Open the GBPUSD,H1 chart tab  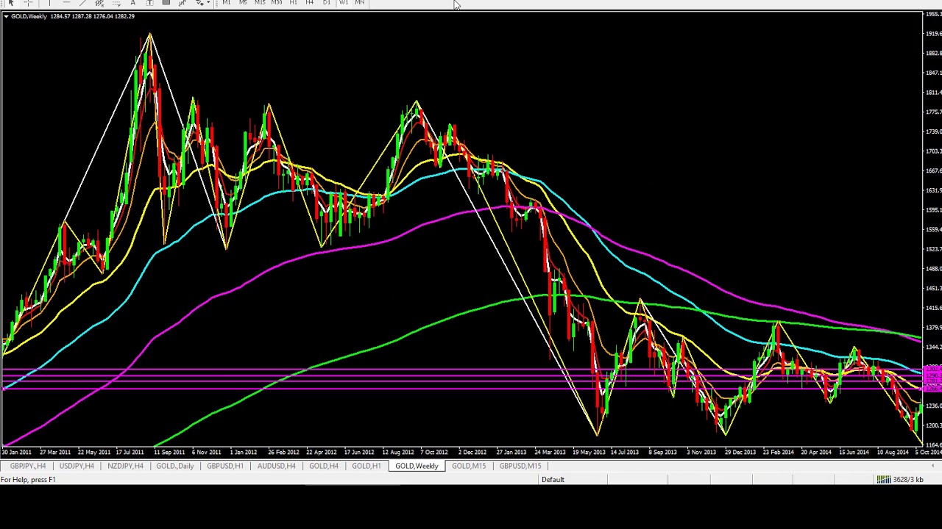tap(225, 466)
